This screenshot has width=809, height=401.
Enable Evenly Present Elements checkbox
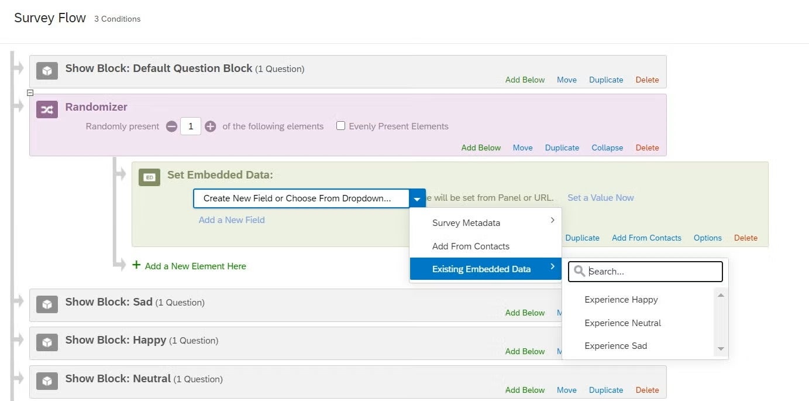(x=340, y=126)
